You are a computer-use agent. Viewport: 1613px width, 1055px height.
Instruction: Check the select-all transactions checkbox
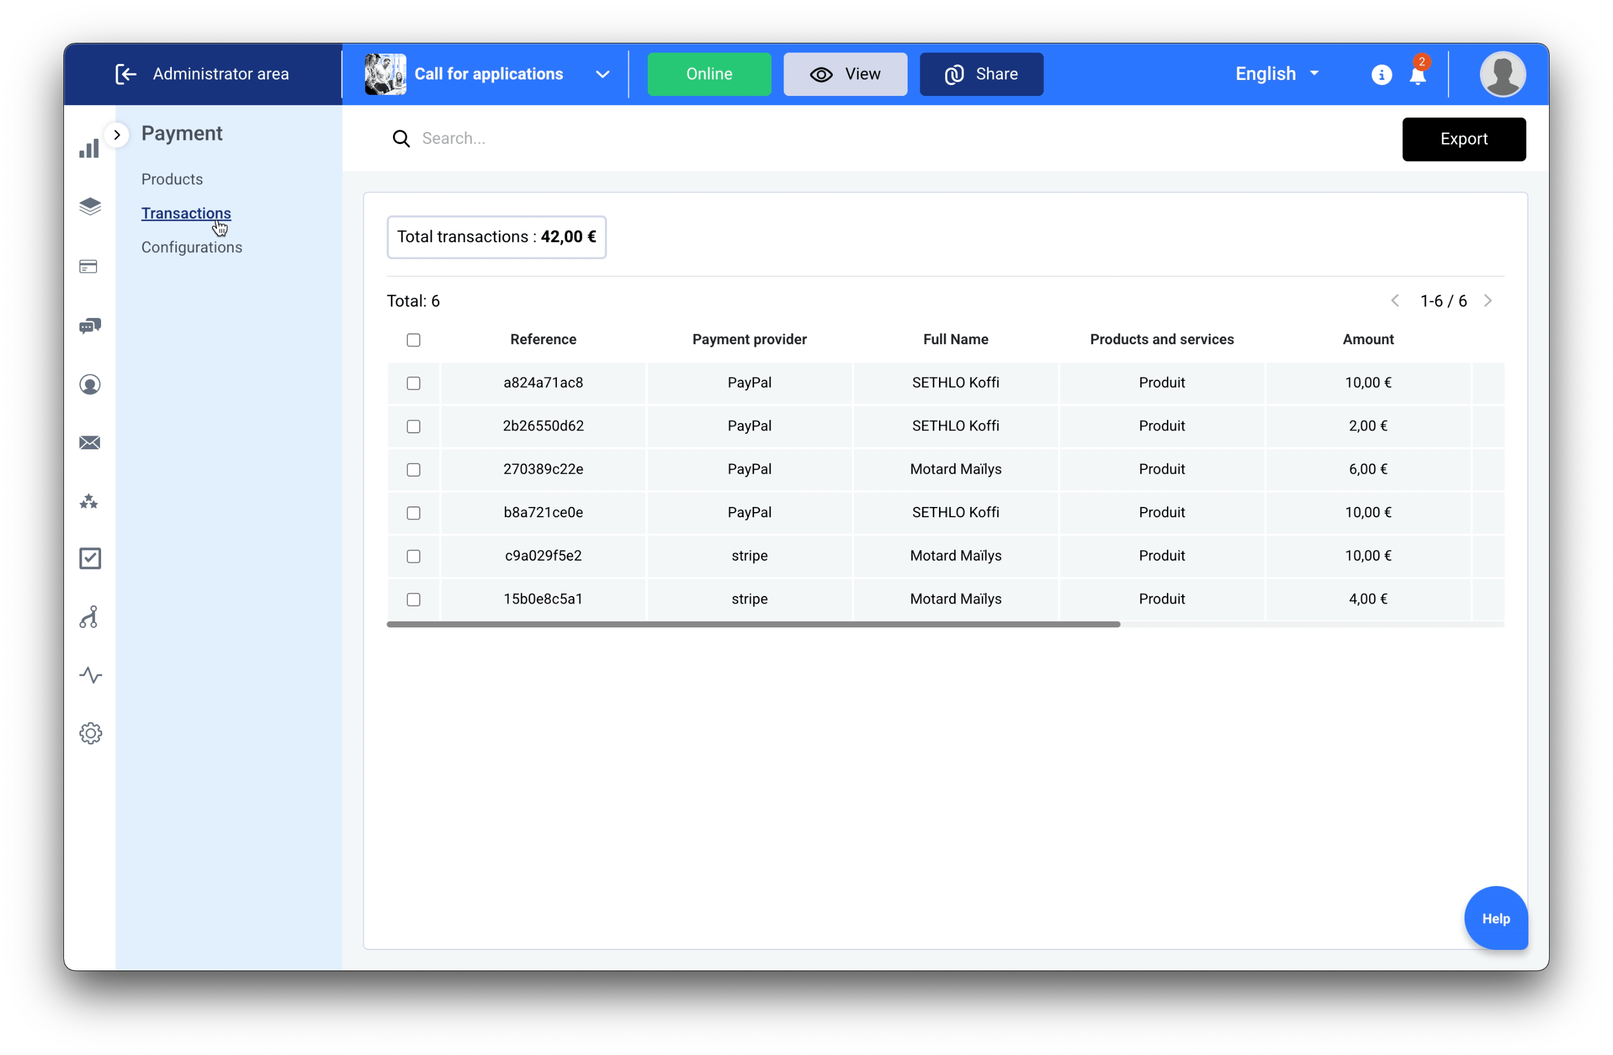pos(414,340)
